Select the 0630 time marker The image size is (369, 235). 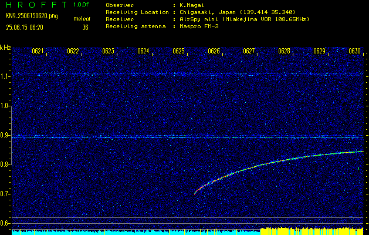[x=355, y=51]
